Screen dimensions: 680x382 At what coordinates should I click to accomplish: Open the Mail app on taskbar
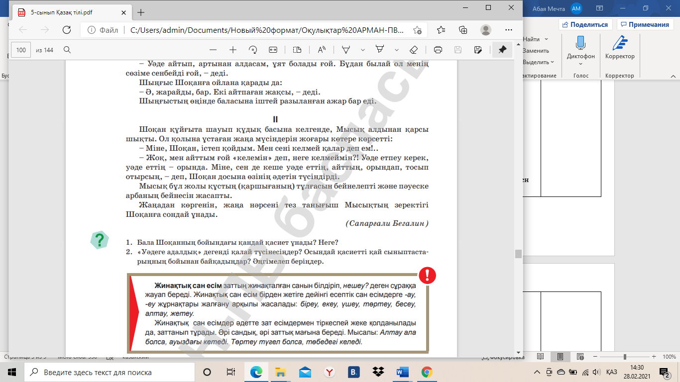(x=305, y=372)
